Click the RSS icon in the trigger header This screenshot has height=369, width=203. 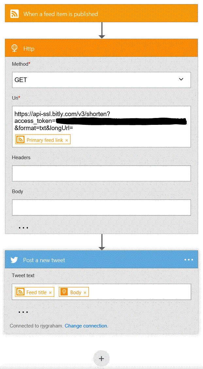coord(15,14)
